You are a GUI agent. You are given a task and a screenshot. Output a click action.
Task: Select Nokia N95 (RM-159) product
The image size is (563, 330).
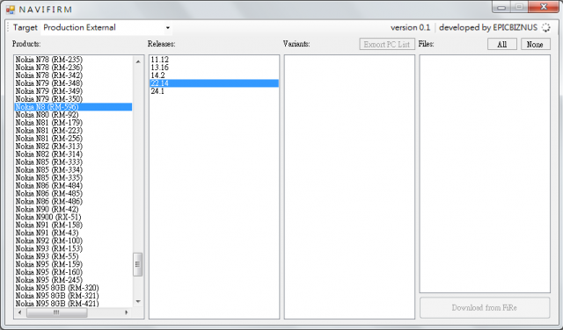73,264
